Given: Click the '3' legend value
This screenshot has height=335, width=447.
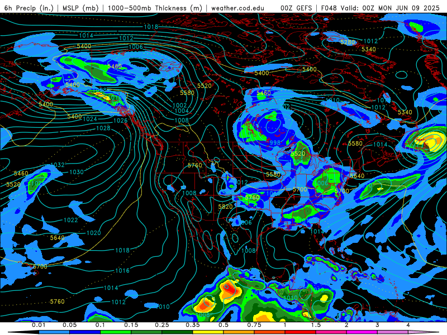Looking at the screenshot, I should pyautogui.click(x=377, y=325).
